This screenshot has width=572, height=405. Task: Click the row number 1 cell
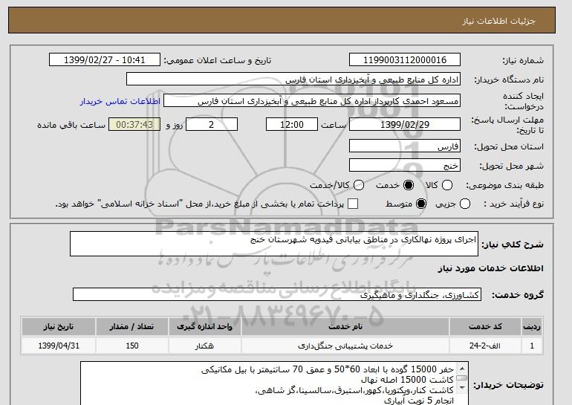(x=532, y=346)
